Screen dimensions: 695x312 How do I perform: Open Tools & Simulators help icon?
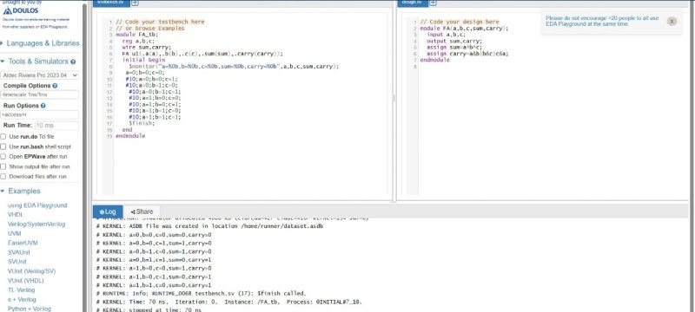(x=73, y=62)
